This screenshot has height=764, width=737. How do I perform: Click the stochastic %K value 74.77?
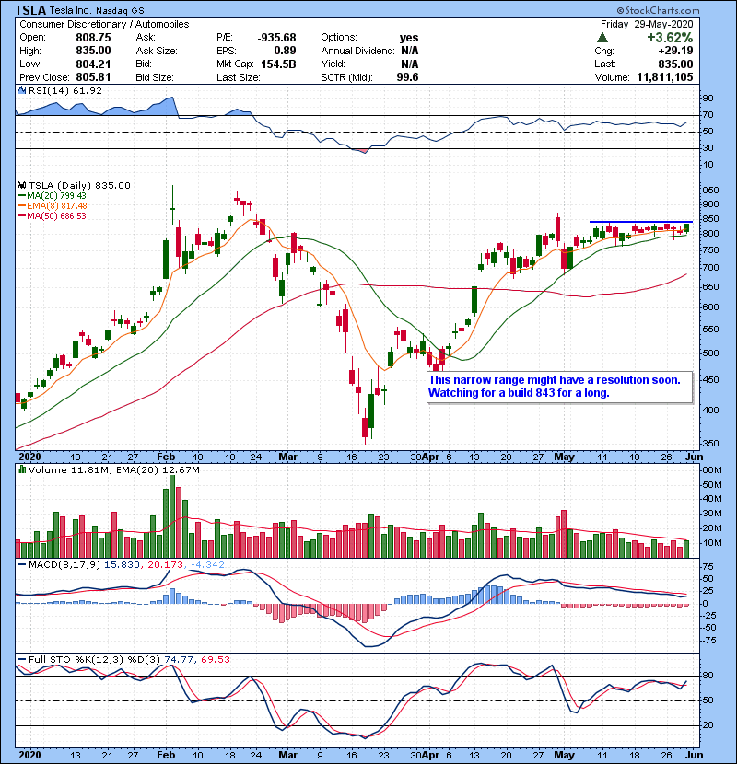coord(179,660)
